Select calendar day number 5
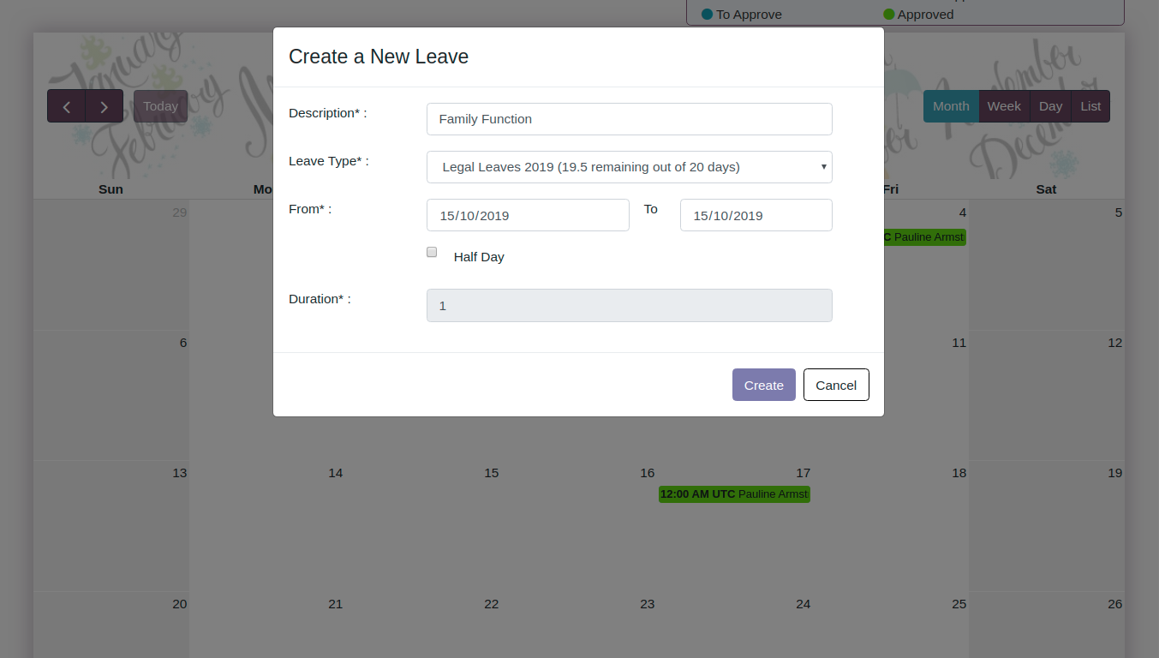Image resolution: width=1159 pixels, height=658 pixels. (1119, 212)
